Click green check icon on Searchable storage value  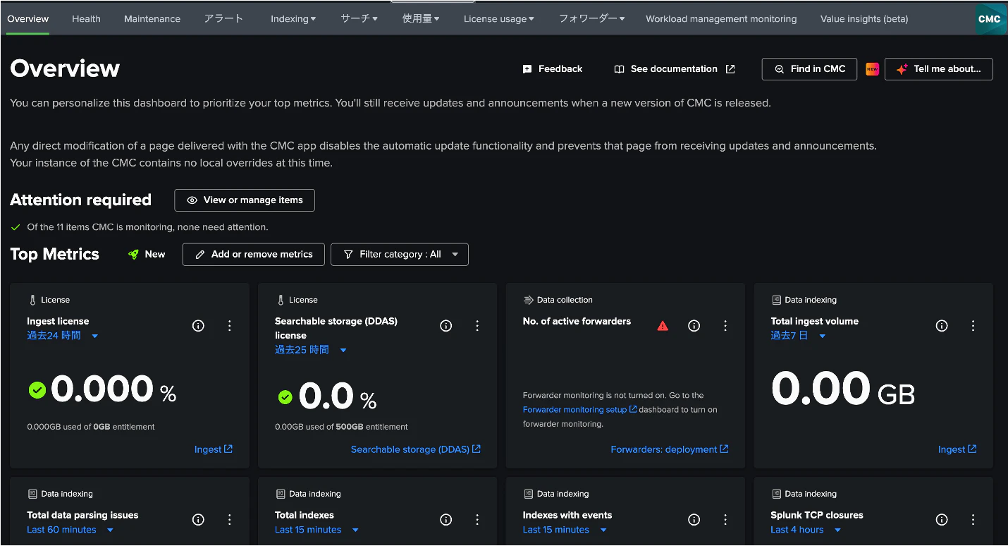pos(285,398)
